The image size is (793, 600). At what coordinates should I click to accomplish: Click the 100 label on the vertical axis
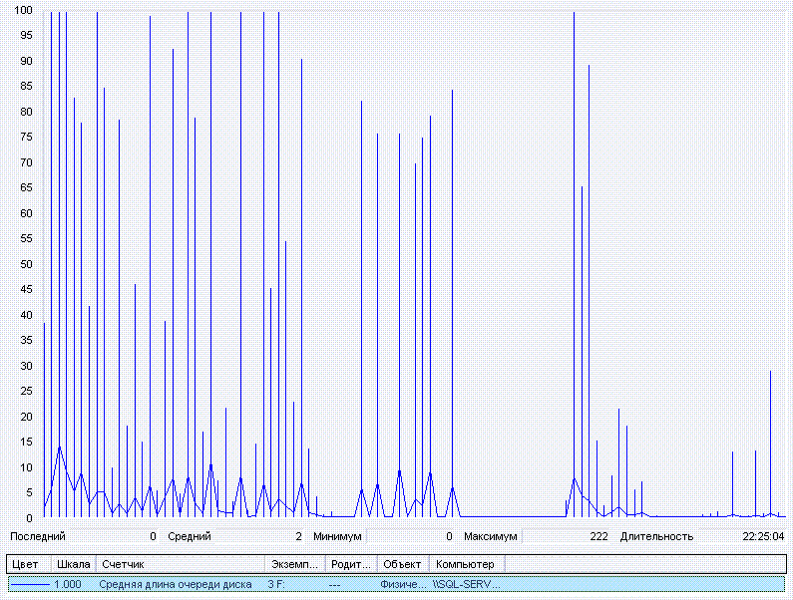(x=25, y=10)
